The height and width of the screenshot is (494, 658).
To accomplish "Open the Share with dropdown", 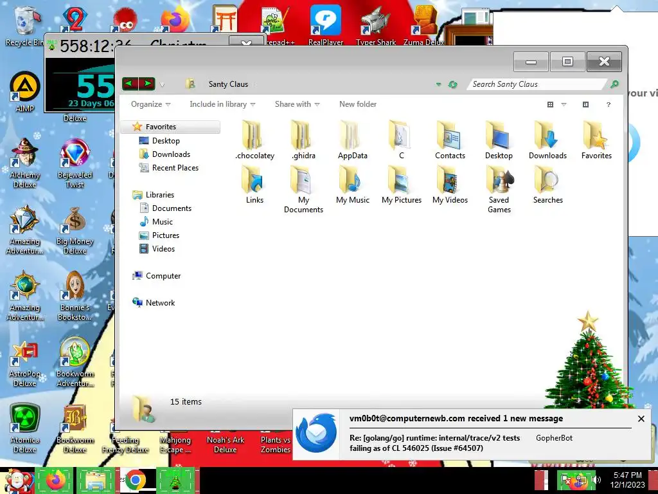I will click(297, 104).
